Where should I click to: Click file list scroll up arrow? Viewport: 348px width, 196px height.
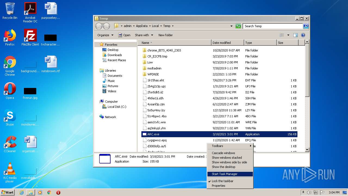pos(307,42)
